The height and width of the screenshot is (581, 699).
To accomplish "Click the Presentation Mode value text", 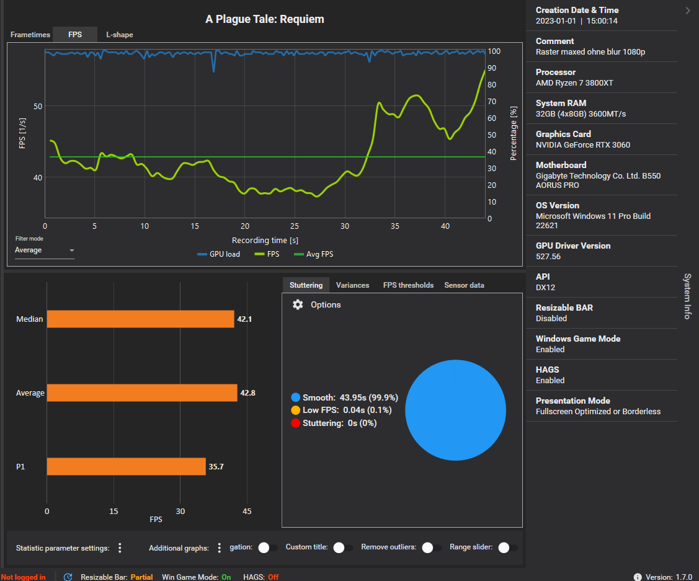I will pos(598,412).
